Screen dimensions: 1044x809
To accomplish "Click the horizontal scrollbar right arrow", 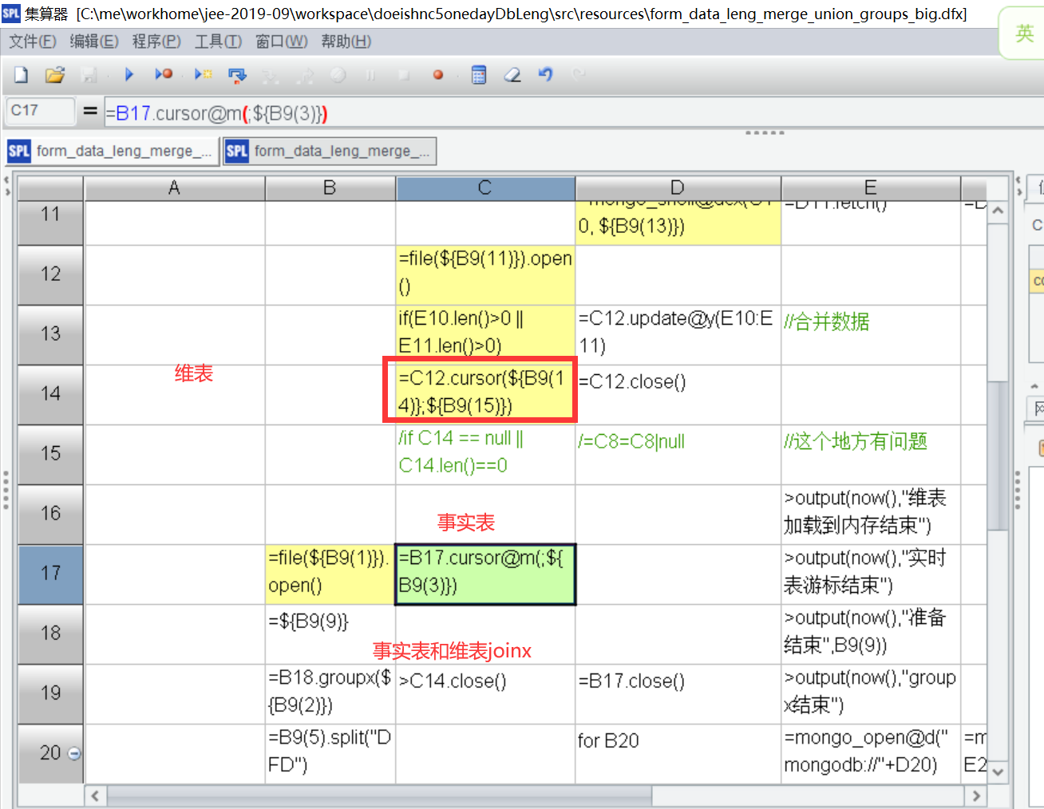I will (975, 795).
